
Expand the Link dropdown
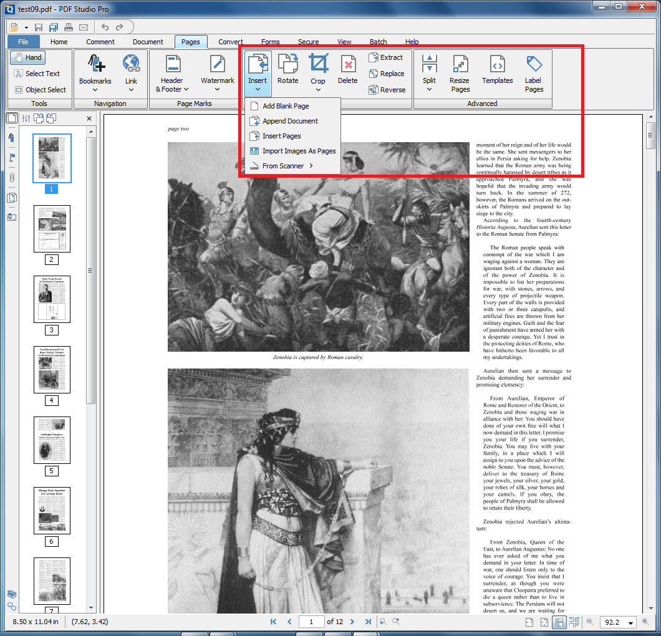(131, 90)
